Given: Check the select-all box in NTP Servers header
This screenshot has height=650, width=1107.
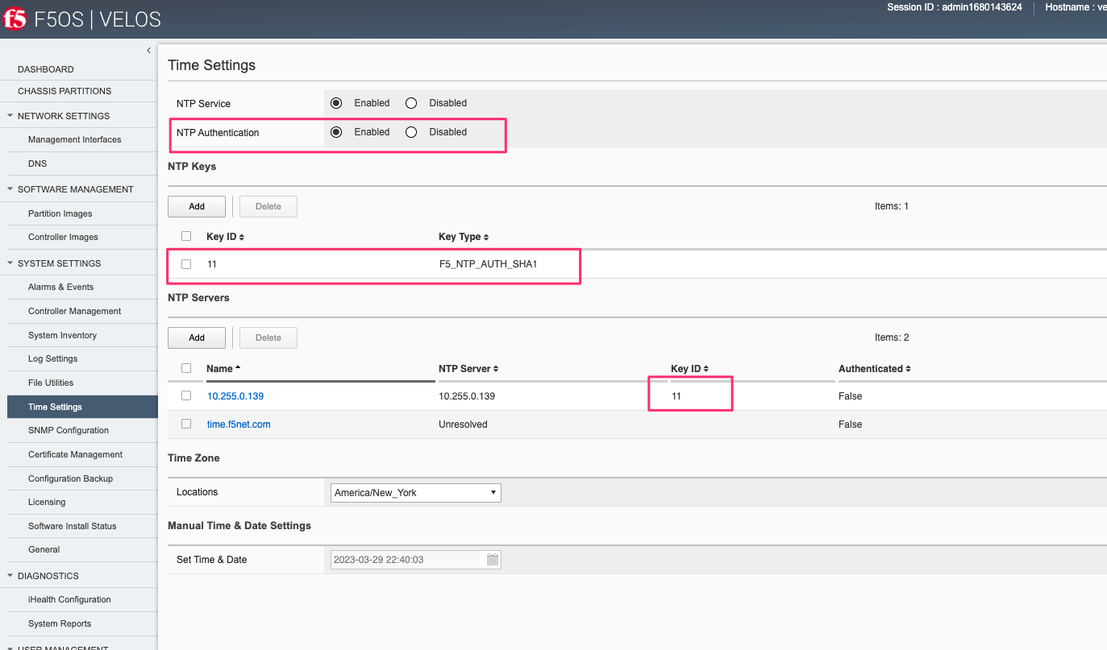Looking at the screenshot, I should click(x=186, y=368).
